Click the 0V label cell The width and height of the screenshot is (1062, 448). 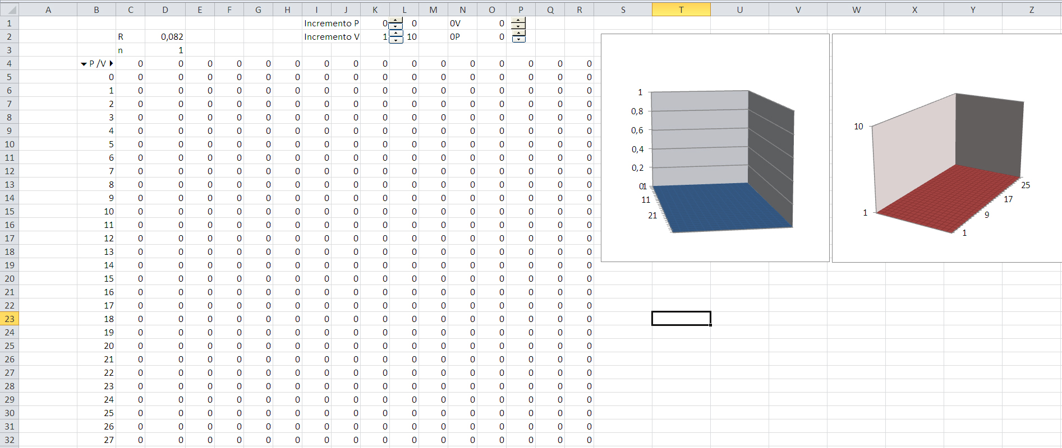pos(462,23)
